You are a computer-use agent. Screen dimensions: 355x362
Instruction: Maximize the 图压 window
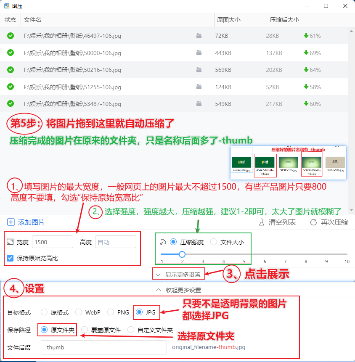tap(326, 6)
